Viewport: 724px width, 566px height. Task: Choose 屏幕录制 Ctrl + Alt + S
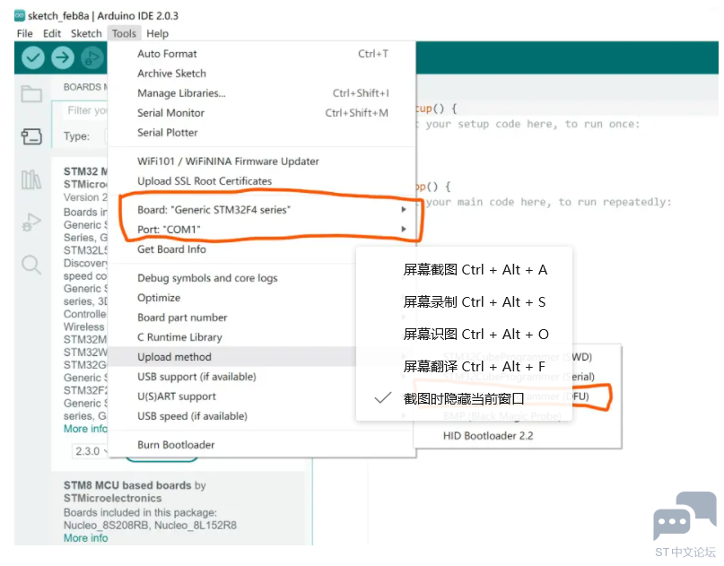464,302
